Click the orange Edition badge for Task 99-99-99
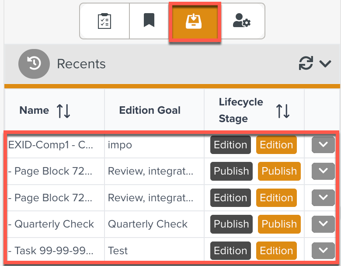This screenshot has height=266, width=341. [x=276, y=251]
